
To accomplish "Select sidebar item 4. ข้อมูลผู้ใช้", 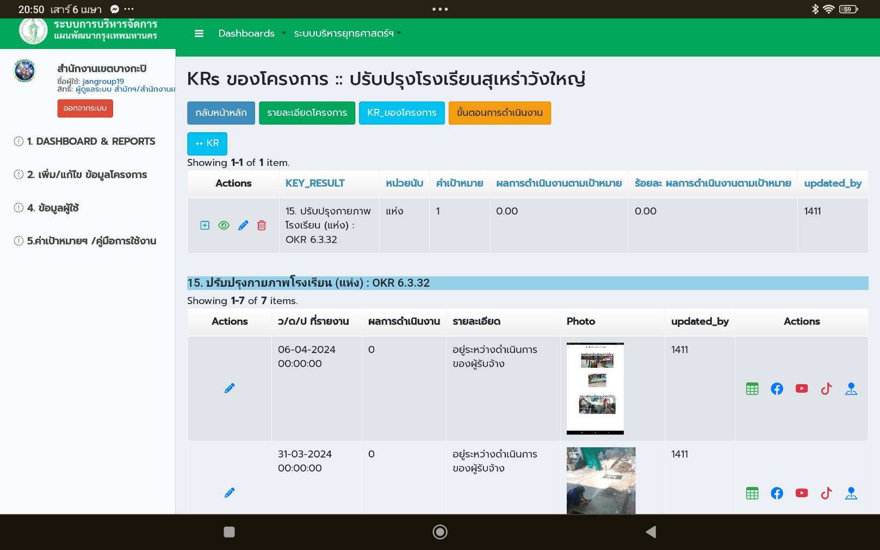I will 53,208.
